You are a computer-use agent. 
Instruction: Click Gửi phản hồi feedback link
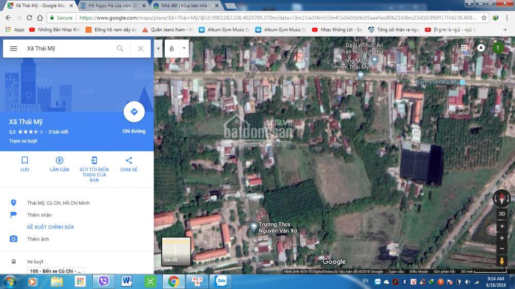tap(444, 272)
